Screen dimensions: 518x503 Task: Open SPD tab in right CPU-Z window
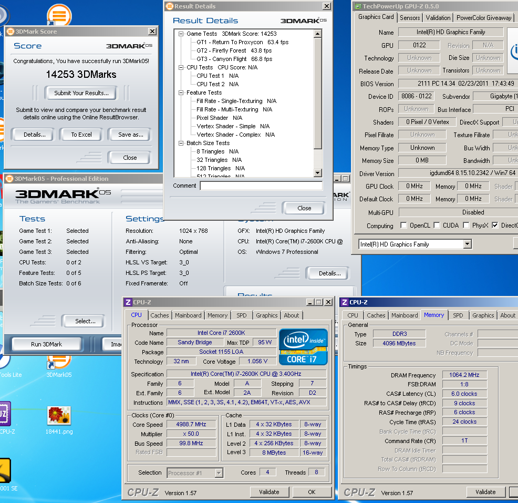coord(458,315)
